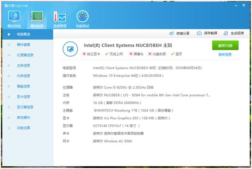Click the 处理器 row label

[68, 87]
